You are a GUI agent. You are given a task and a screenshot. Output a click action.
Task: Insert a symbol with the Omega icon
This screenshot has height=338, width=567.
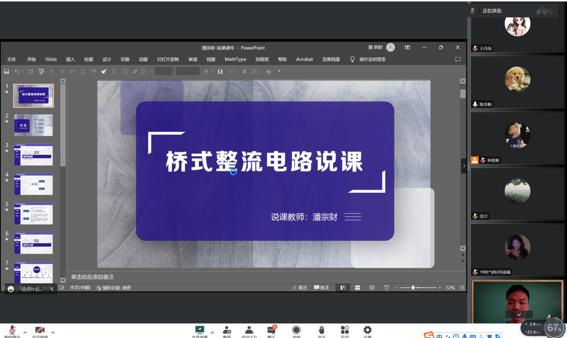click(220, 71)
